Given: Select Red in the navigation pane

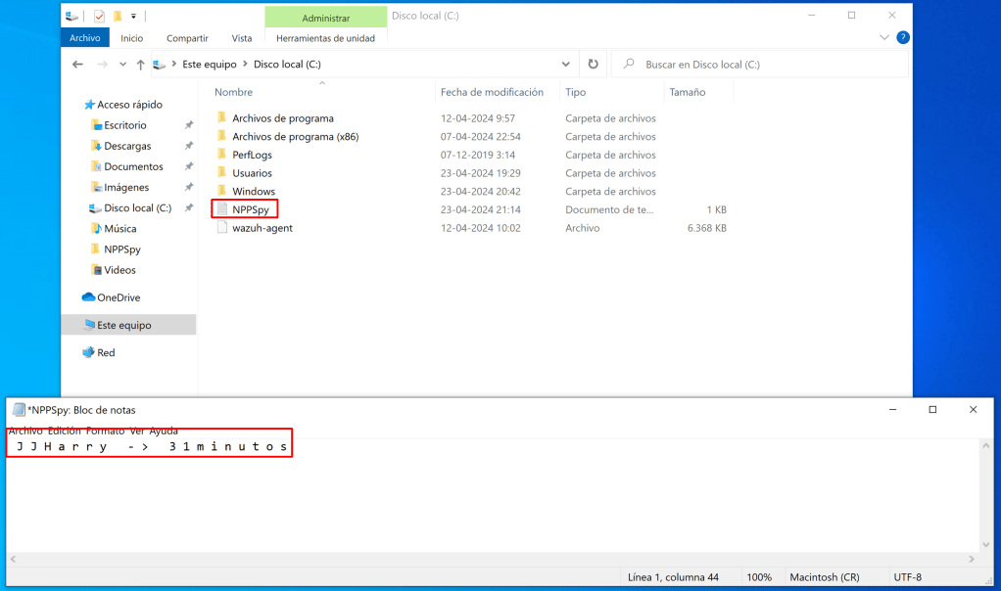Looking at the screenshot, I should 106,352.
